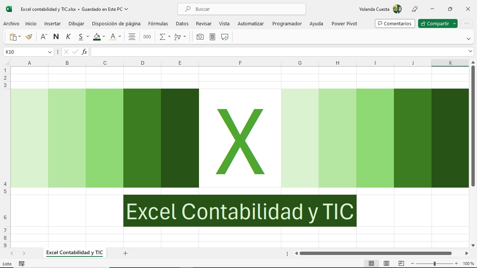Expand the formula bar
Screen dimensions: 477x268
470,51
